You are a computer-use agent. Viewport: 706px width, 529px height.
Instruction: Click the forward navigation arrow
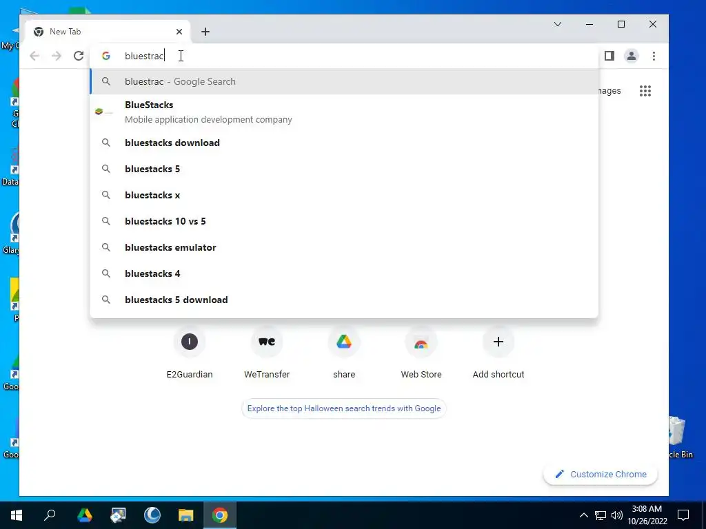pyautogui.click(x=57, y=56)
